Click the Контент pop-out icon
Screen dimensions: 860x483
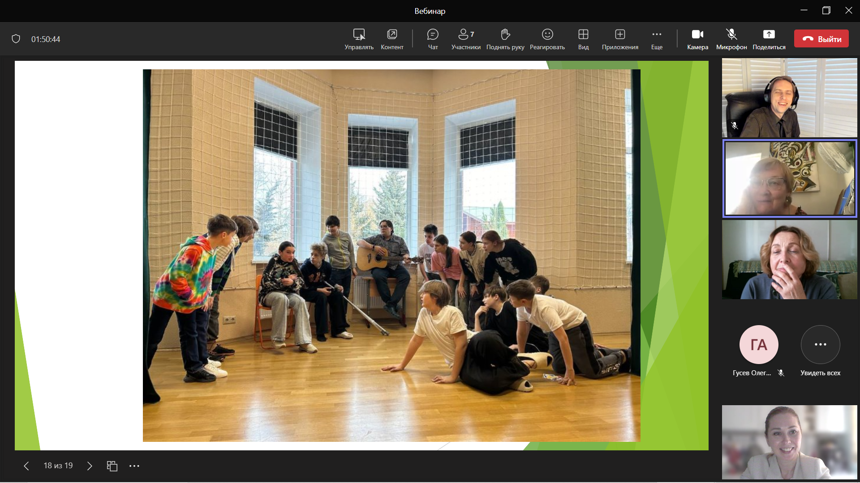(392, 39)
